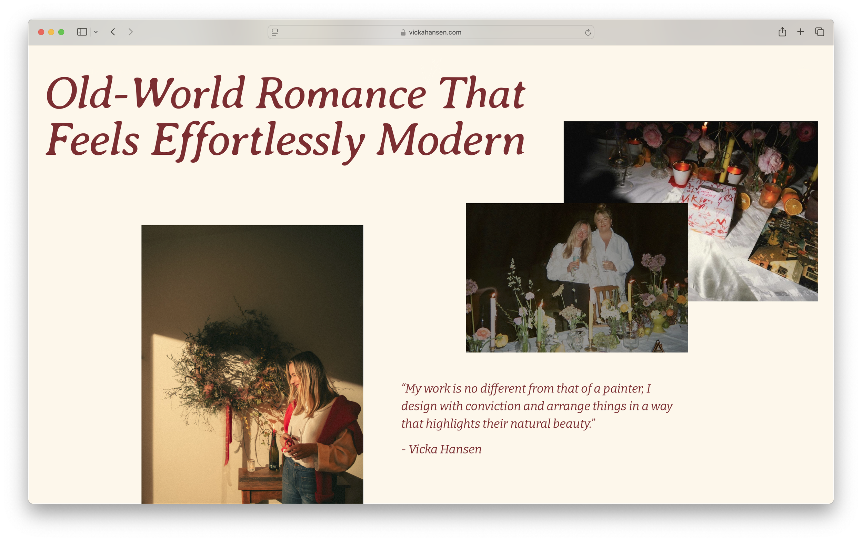Click the Vicka Hansen attribution

pos(441,449)
